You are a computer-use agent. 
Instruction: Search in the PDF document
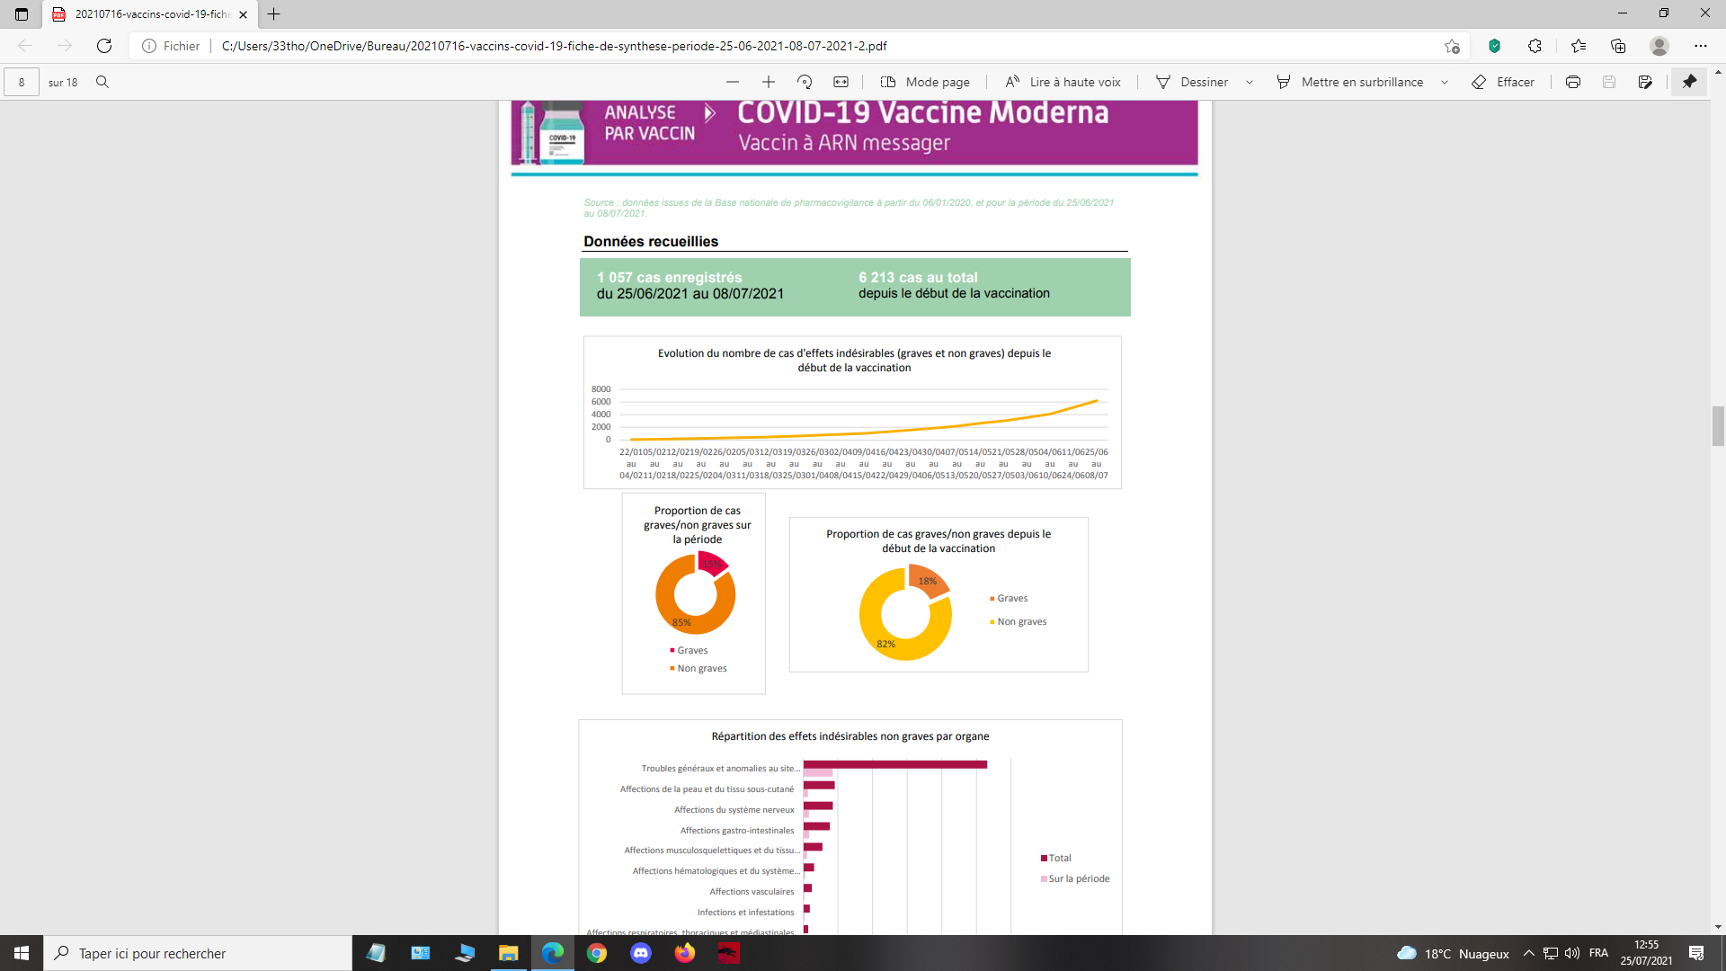point(102,82)
